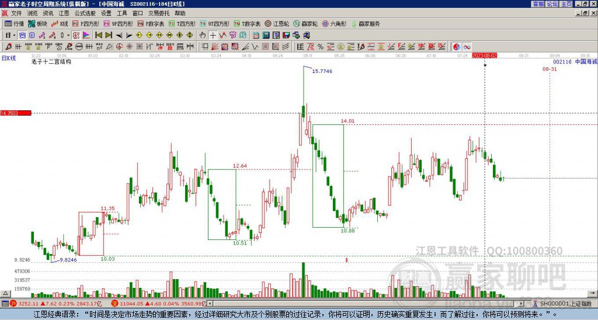Click the 日K线 chart label
The image size is (598, 320).
9,58
